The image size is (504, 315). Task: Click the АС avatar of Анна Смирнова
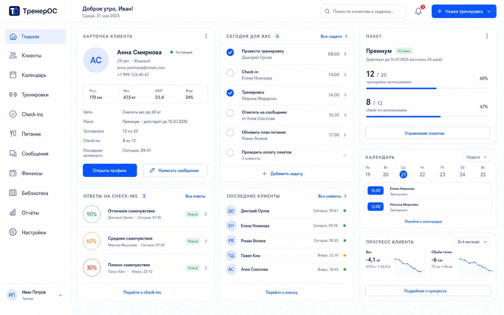click(96, 60)
